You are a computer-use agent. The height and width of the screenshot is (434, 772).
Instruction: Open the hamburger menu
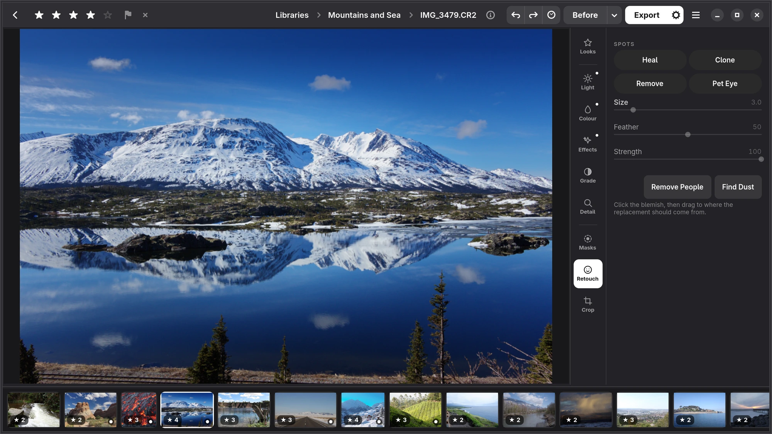click(696, 15)
